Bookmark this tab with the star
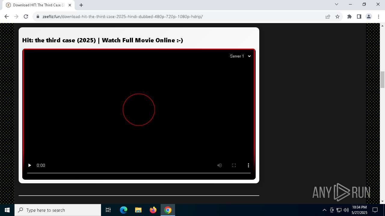 point(337,16)
